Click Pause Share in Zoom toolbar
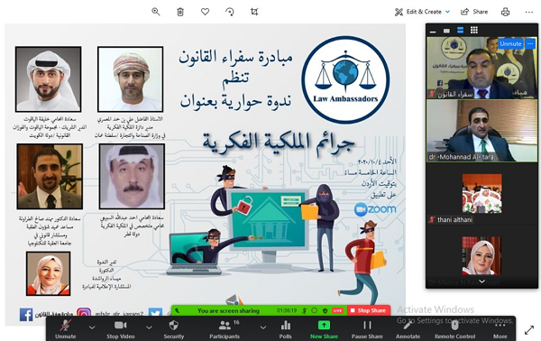 coord(367,329)
